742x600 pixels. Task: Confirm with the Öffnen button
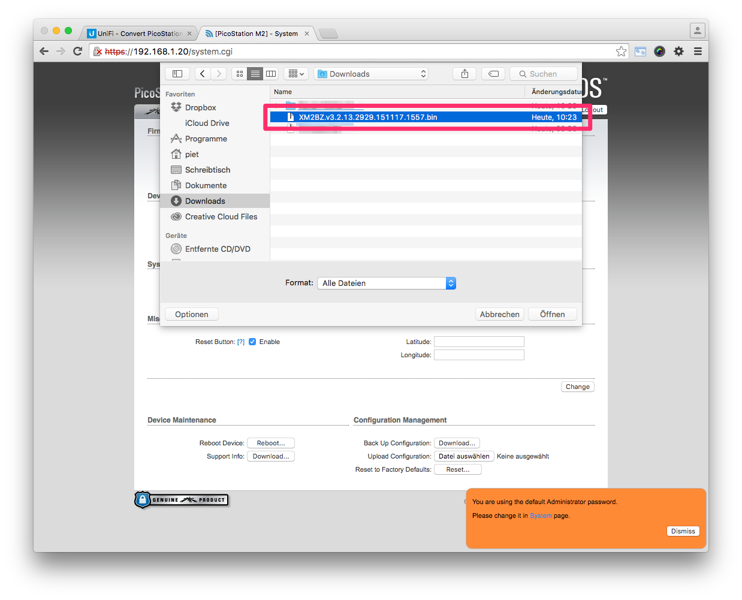(x=553, y=314)
